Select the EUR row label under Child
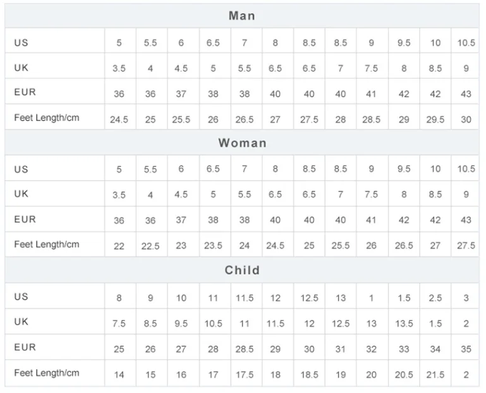Image resolution: width=486 pixels, height=393 pixels. point(25,347)
